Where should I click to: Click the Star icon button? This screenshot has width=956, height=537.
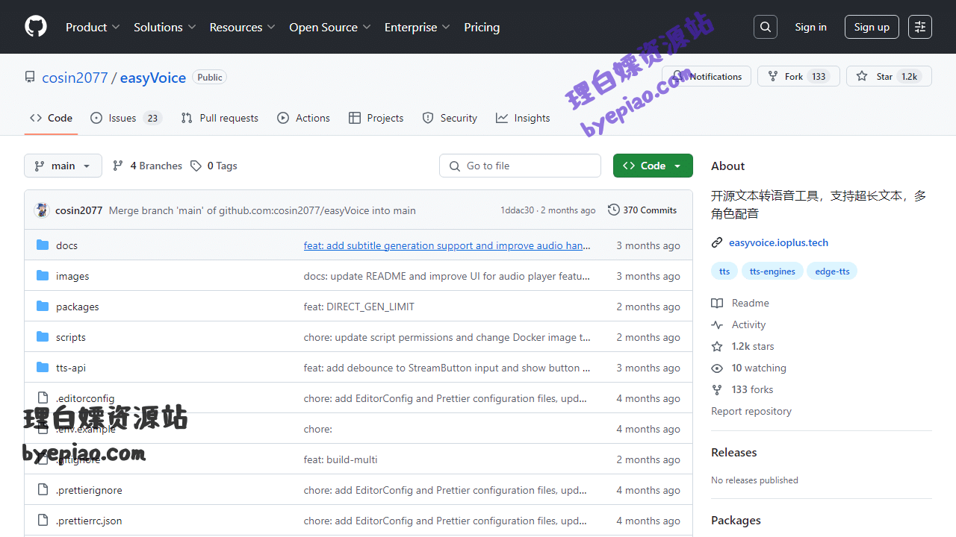[x=862, y=76]
